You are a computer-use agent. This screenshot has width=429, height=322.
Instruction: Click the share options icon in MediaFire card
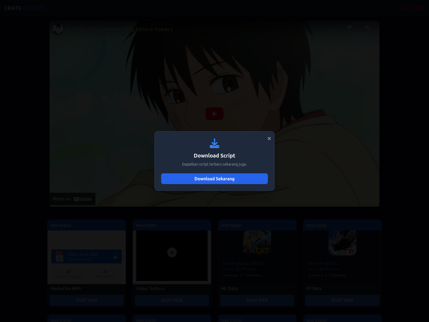[105, 272]
